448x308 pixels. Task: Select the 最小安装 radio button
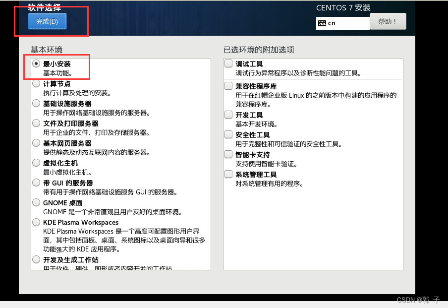point(36,63)
